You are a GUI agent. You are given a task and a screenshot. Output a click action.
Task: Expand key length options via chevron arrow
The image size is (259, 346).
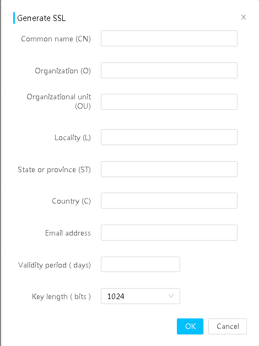click(x=171, y=296)
